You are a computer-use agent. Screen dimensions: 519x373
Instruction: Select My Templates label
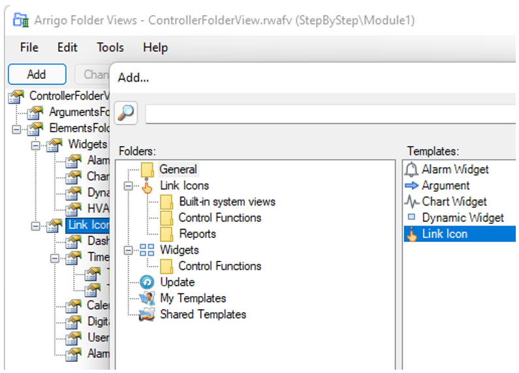pyautogui.click(x=193, y=299)
